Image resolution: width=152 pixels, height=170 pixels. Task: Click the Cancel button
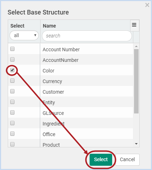click(x=127, y=159)
